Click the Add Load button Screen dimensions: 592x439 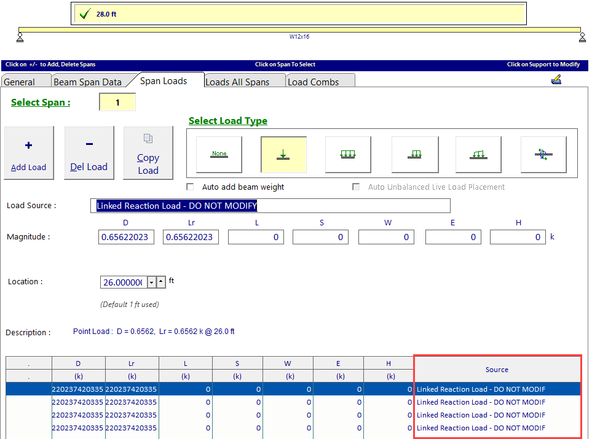tap(29, 153)
